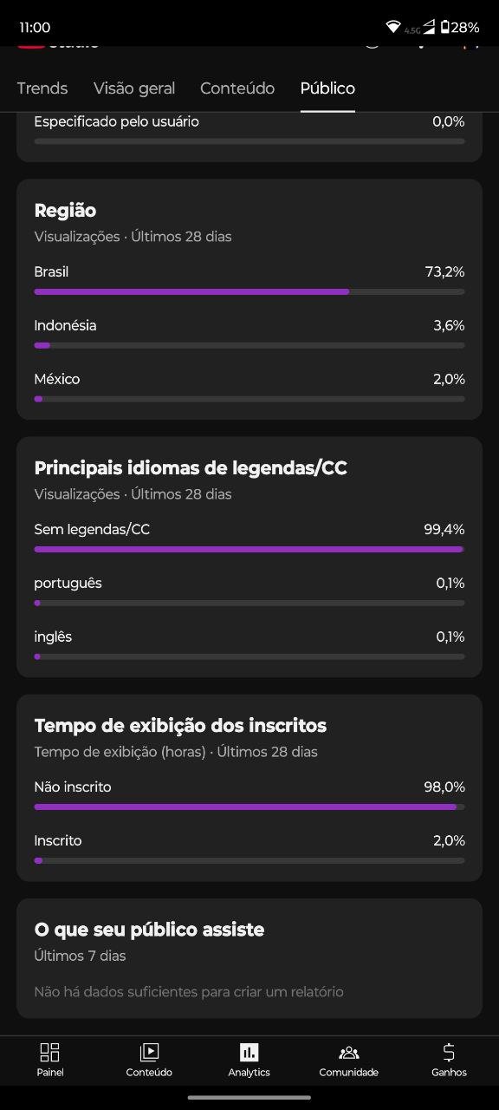The width and height of the screenshot is (499, 1110).
Task: Tap the Conteúdo icon in bottom bar
Action: click(x=149, y=1053)
